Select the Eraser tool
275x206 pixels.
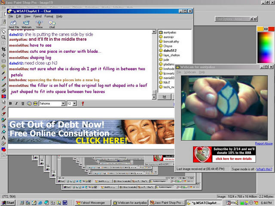point(3,114)
